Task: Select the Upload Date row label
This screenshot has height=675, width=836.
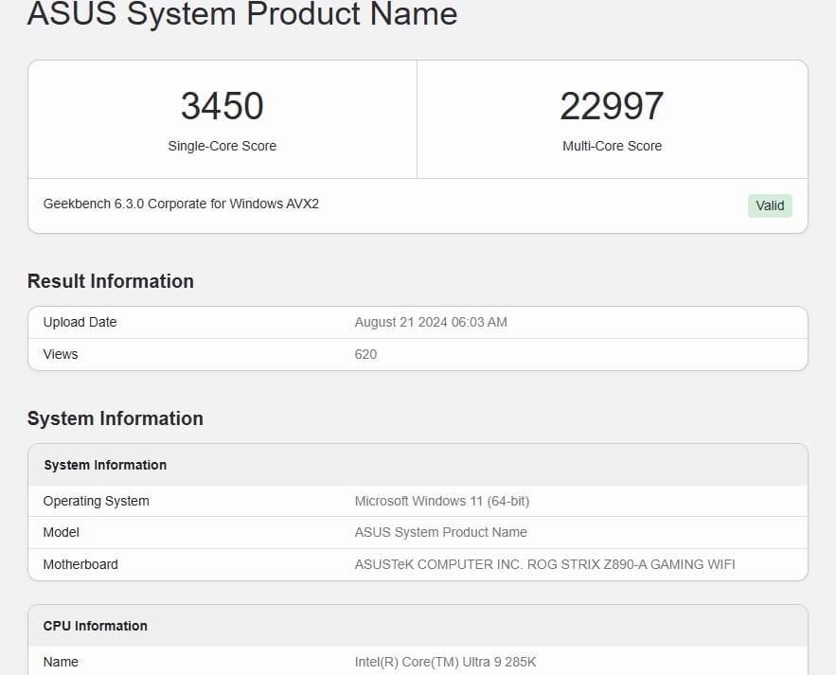Action: (80, 322)
